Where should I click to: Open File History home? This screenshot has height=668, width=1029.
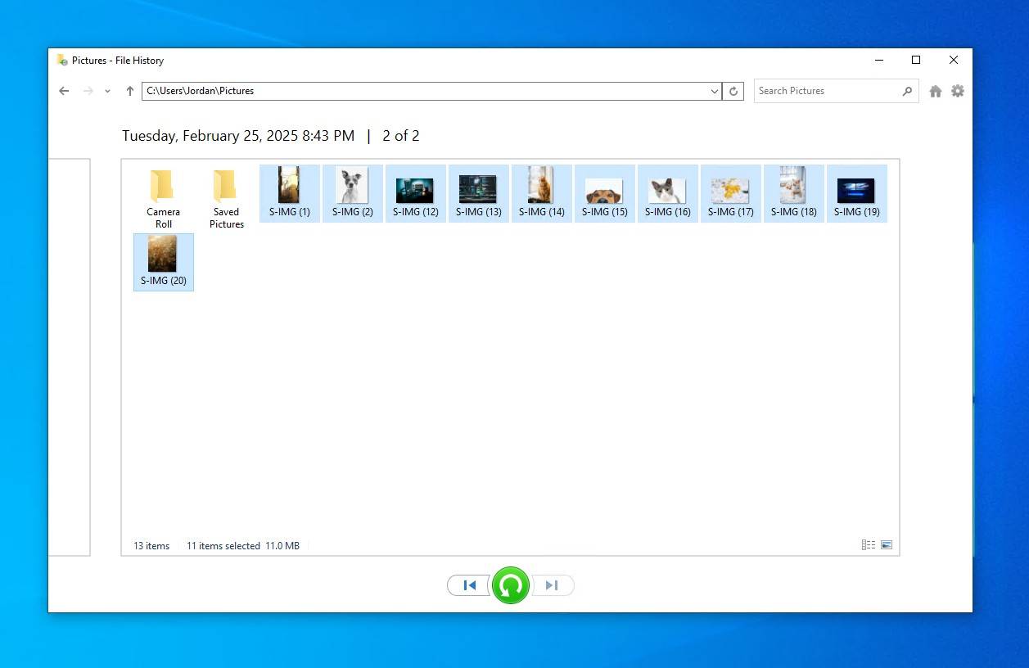pyautogui.click(x=935, y=92)
